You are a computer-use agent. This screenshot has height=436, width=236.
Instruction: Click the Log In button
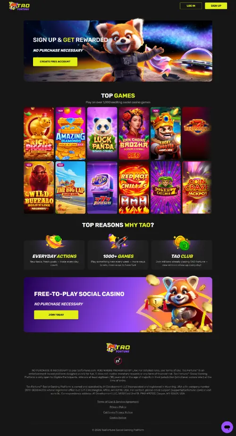191,6
